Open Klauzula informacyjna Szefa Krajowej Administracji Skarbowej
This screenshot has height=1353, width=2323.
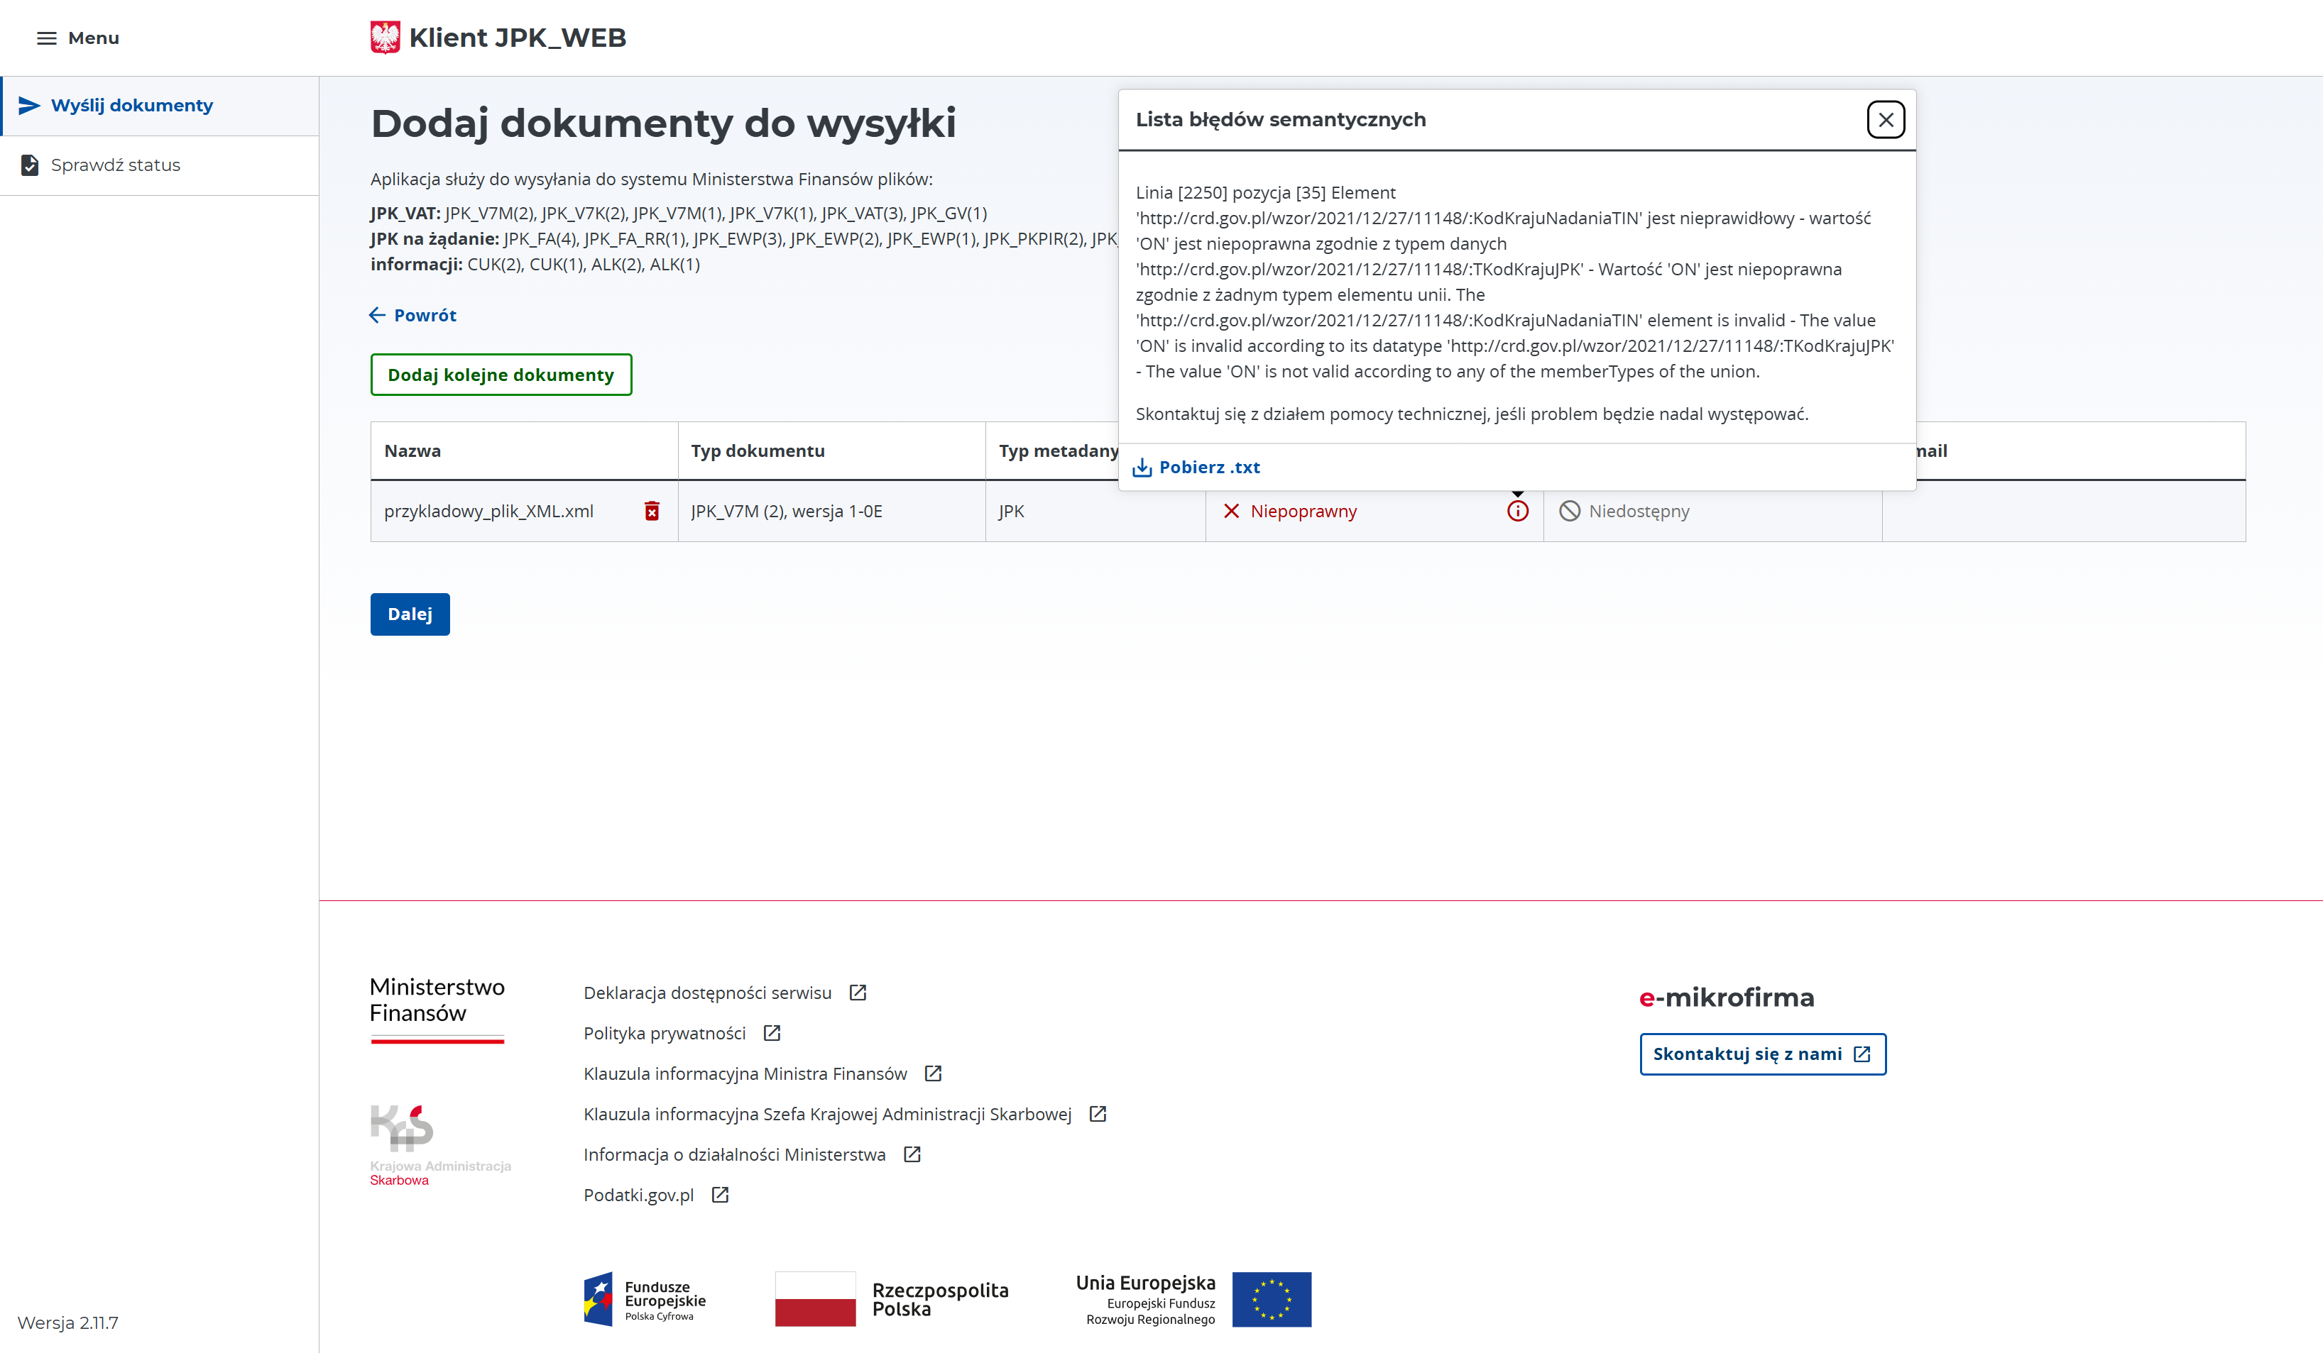[827, 1115]
